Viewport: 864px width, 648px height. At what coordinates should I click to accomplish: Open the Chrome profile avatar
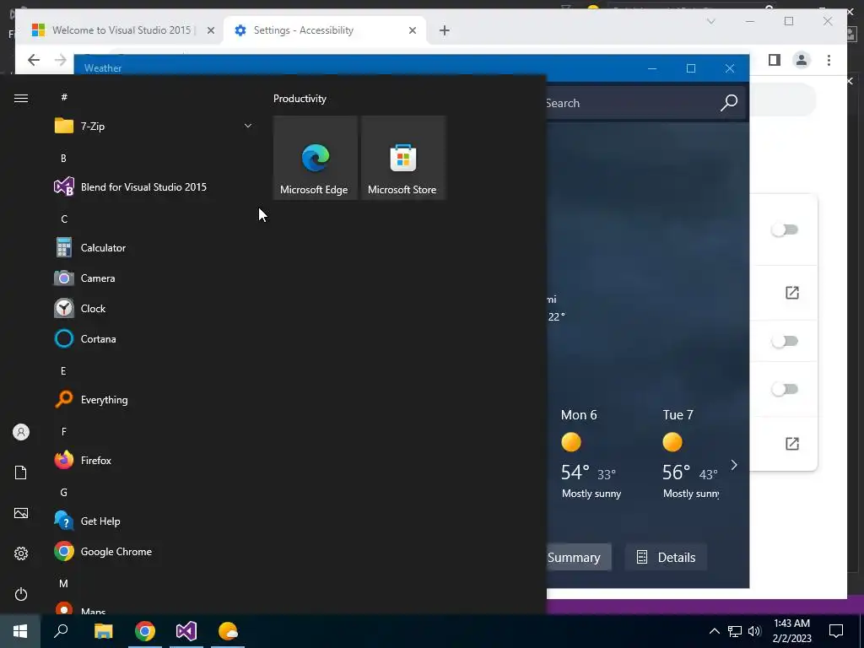(x=802, y=60)
